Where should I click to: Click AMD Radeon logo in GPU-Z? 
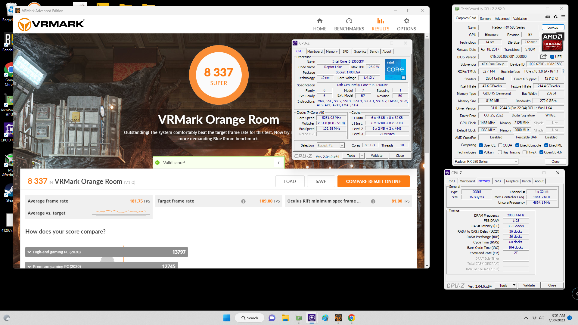click(553, 42)
